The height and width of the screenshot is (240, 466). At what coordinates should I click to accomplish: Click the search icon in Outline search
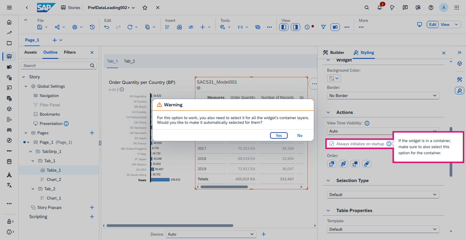pyautogui.click(x=92, y=66)
